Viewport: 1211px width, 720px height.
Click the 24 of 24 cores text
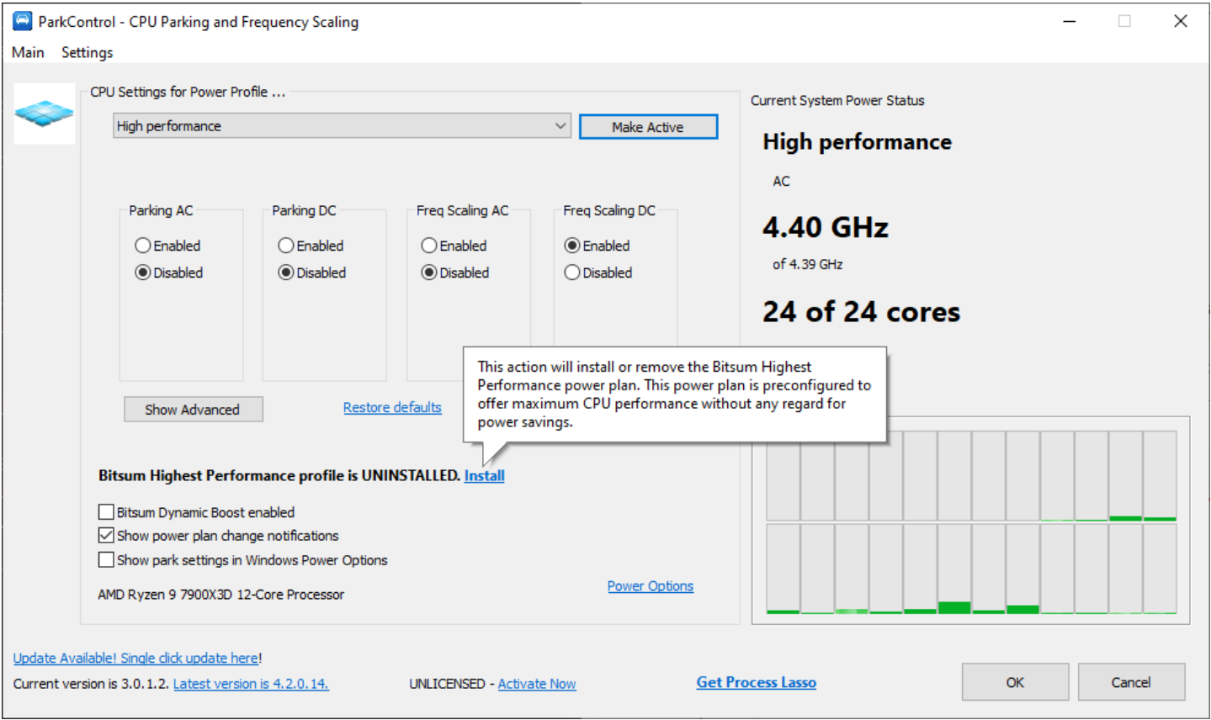pos(861,312)
